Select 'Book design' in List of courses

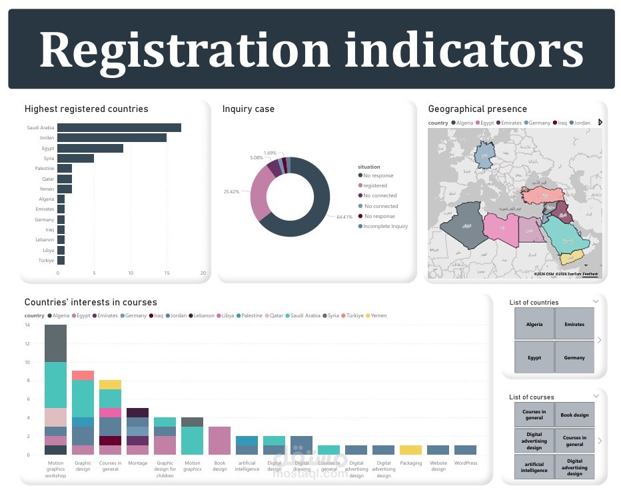[574, 415]
